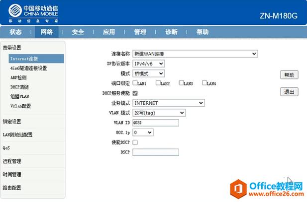307x202 pixels.
Task: Check the LAN1 port binding box
Action: 135,82
